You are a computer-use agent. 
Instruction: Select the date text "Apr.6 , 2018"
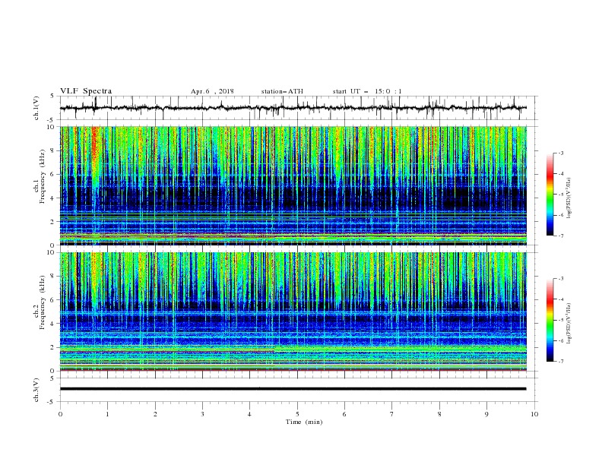pyautogui.click(x=212, y=91)
